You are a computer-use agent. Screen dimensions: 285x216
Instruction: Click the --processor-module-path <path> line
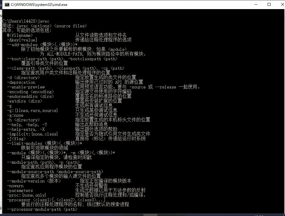[42, 210]
